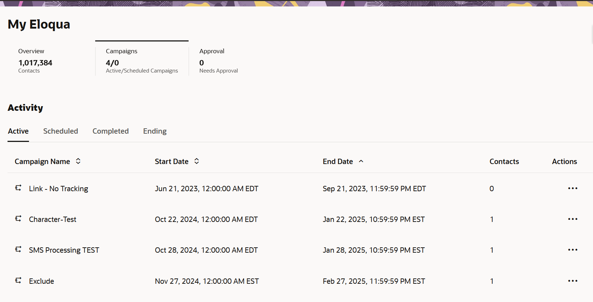The width and height of the screenshot is (593, 302).
Task: Click end date Jan 22, 2025
Action: click(x=374, y=219)
